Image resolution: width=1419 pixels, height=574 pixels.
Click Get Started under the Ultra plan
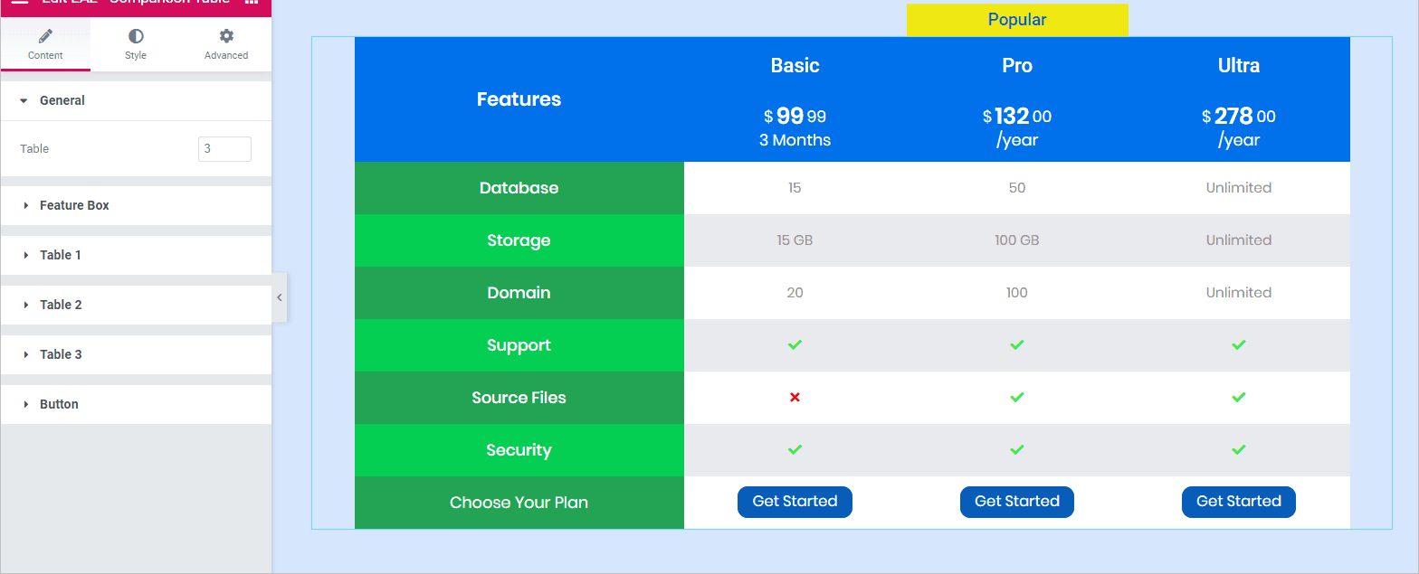[1239, 502]
